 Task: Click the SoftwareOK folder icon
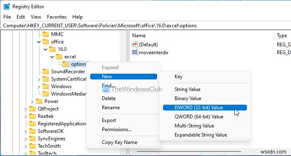point(32,131)
